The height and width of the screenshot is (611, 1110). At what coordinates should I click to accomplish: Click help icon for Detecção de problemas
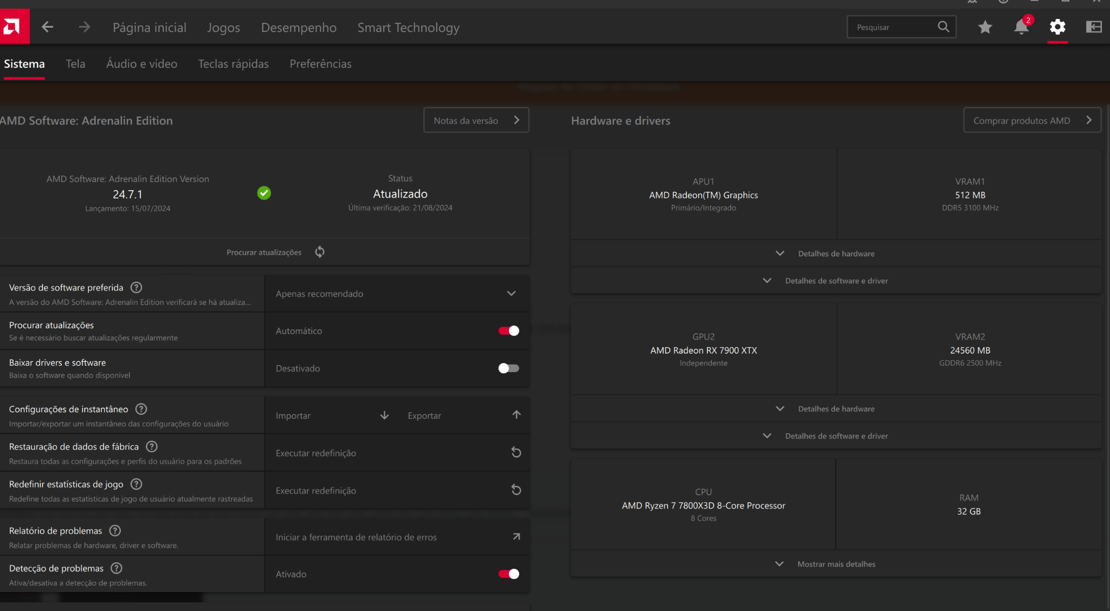pos(117,568)
